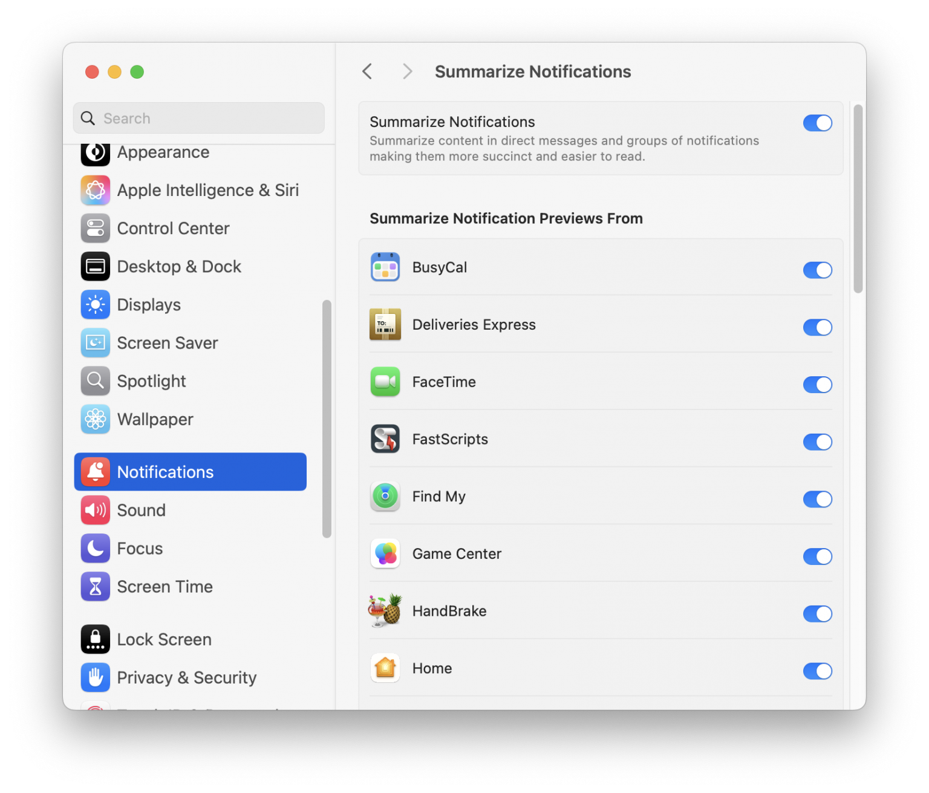Go back using the left chevron arrow
Image resolution: width=929 pixels, height=793 pixels.
(x=367, y=71)
